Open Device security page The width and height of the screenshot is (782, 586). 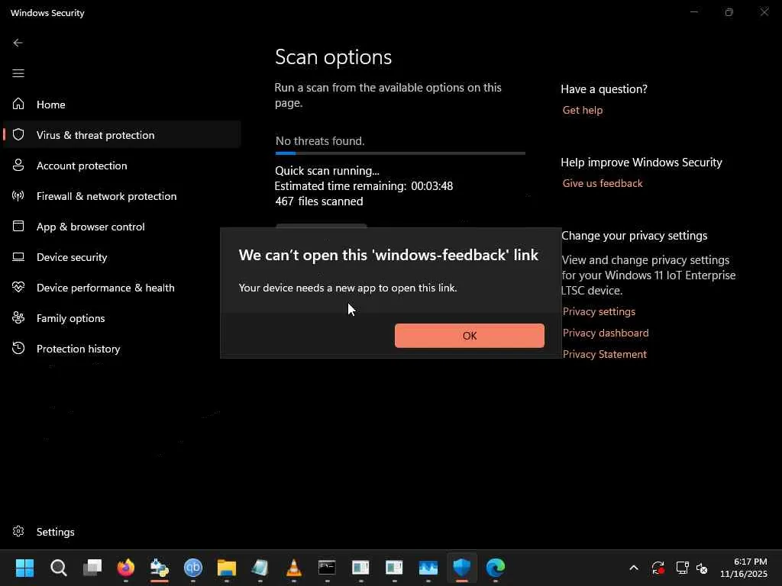tap(121, 257)
